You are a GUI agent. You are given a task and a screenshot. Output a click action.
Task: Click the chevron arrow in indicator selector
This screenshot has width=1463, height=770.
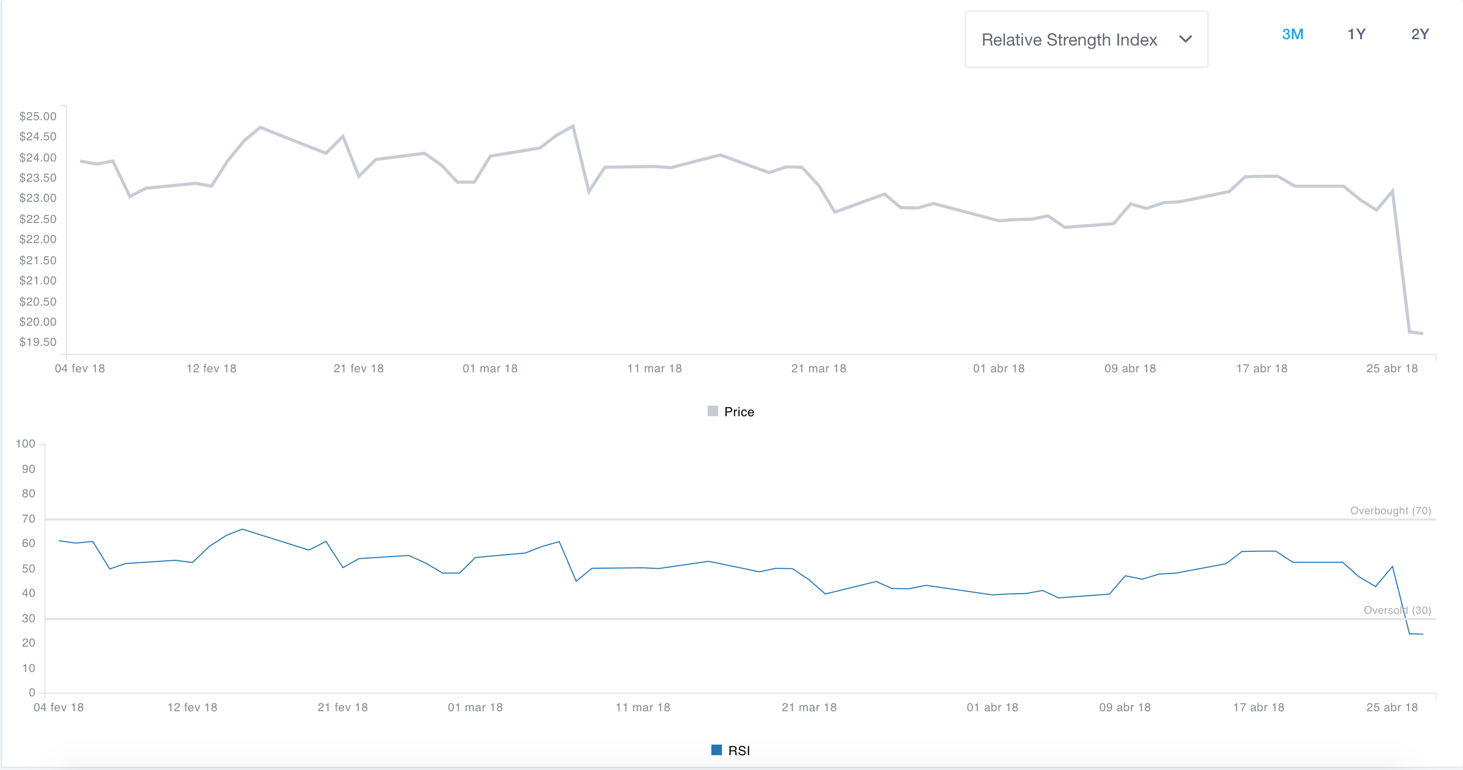click(x=1185, y=39)
